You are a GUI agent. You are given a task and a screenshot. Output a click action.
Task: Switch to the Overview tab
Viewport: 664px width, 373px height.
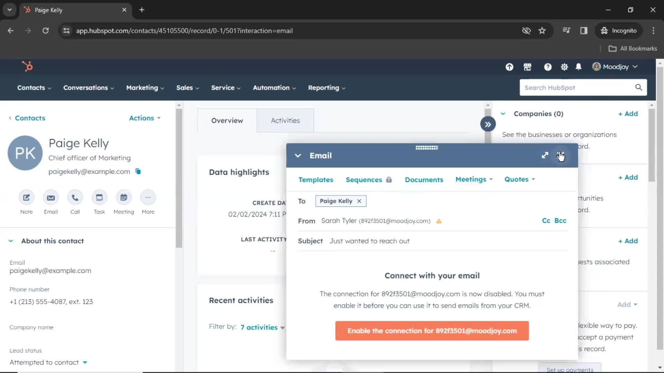coord(227,120)
